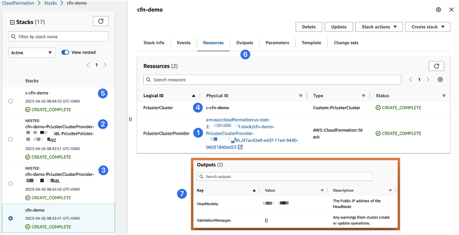Click AWS::CloudFormation::Stack type cell
Screen dimensions: 459x235
coord(338,133)
